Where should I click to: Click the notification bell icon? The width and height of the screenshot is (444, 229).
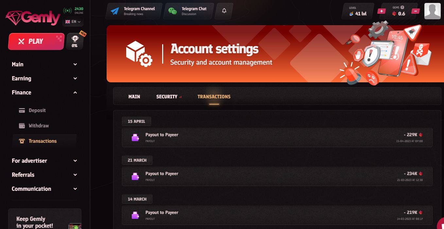coord(224,11)
